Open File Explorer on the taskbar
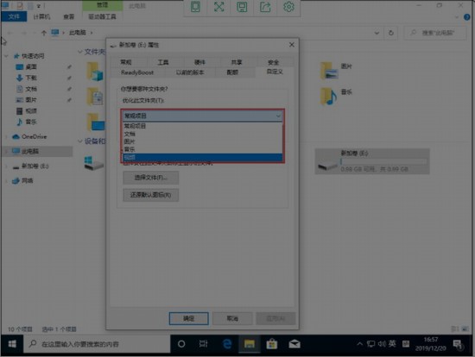The image size is (475, 357). 250,344
